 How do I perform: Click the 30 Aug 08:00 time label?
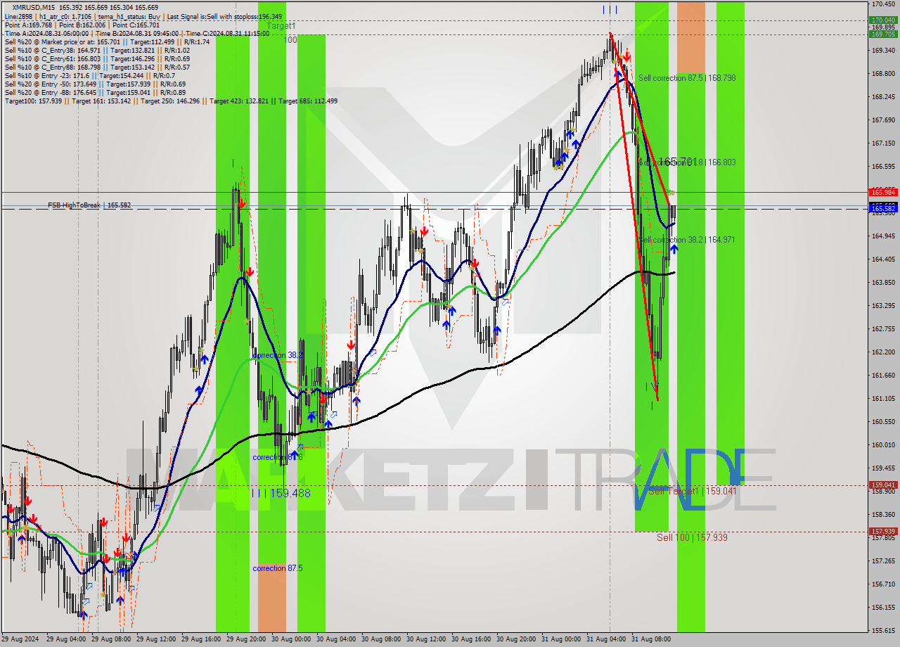coord(382,639)
